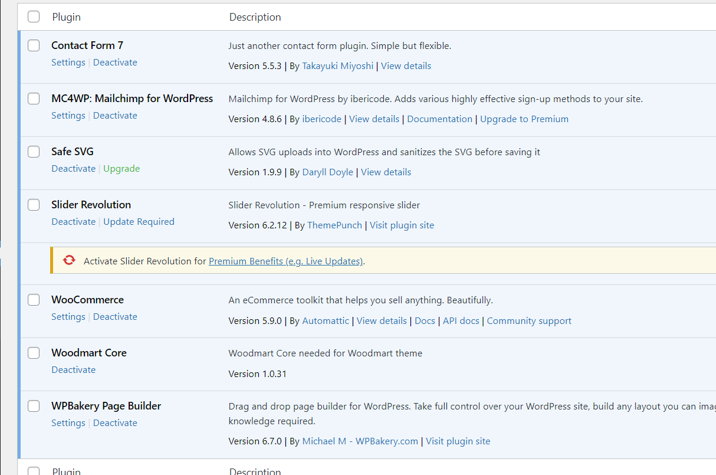Open Mailchimp plugin Documentation link

pos(440,119)
